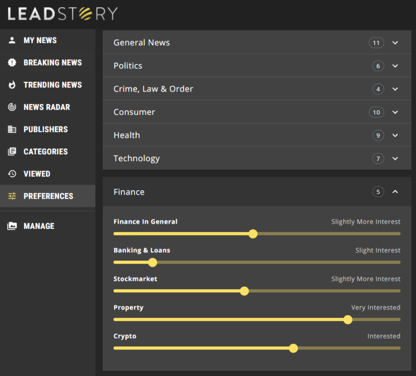Viewport: 416px width, 376px height.
Task: Click the Categories library icon
Action: [12, 152]
